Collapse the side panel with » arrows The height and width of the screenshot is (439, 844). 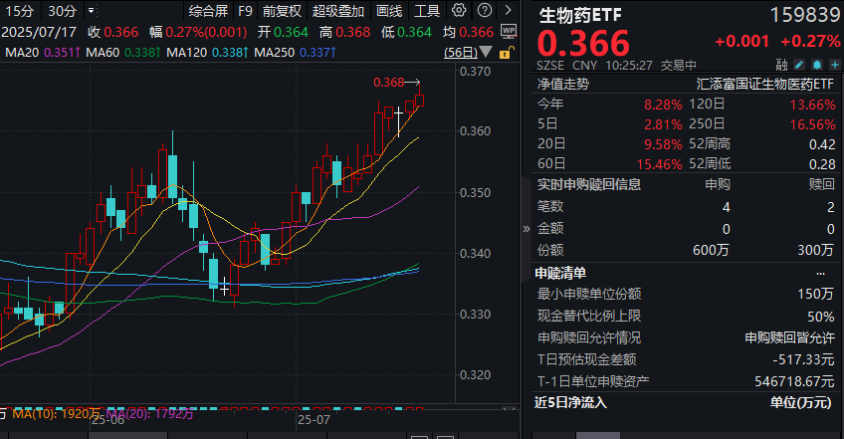click(x=527, y=229)
